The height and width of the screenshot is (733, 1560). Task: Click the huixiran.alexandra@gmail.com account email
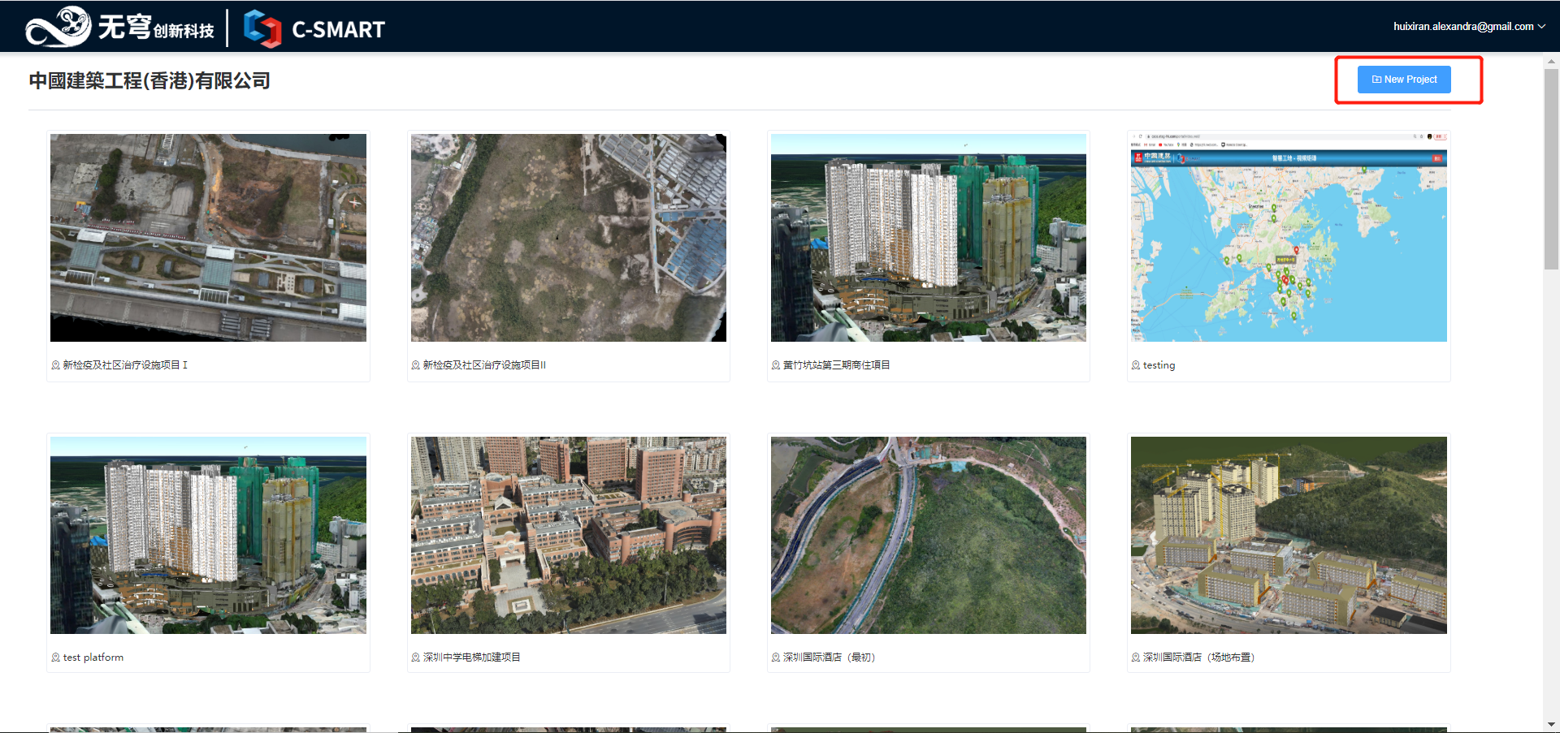[x=1463, y=27]
